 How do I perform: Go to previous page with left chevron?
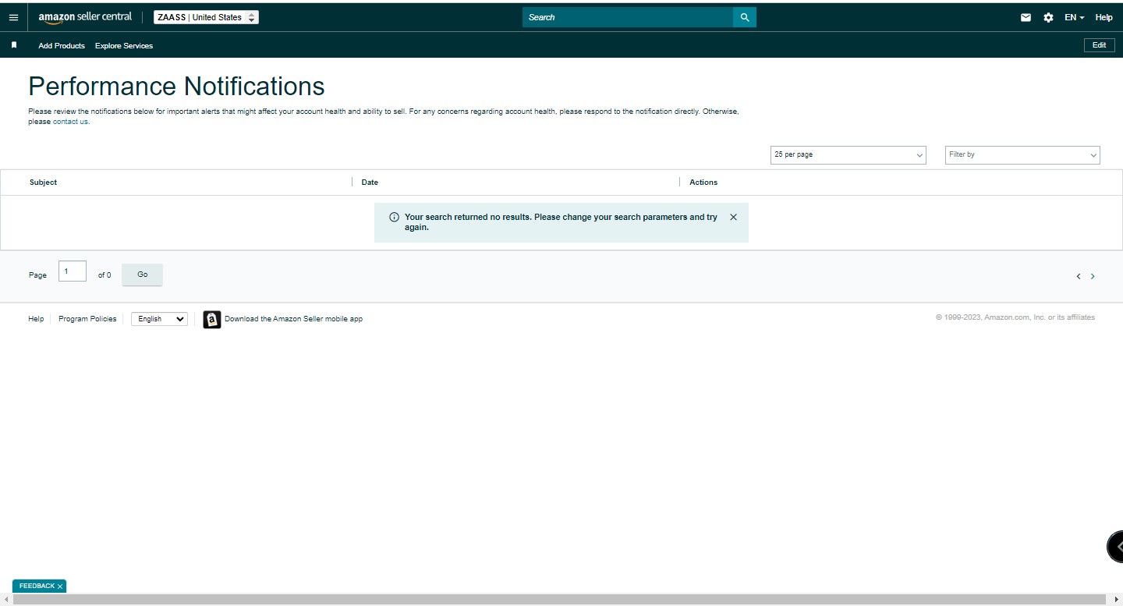pos(1079,276)
